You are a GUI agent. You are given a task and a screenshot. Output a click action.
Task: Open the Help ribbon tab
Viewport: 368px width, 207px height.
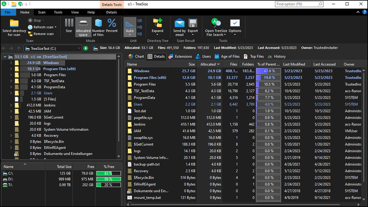coord(91,12)
